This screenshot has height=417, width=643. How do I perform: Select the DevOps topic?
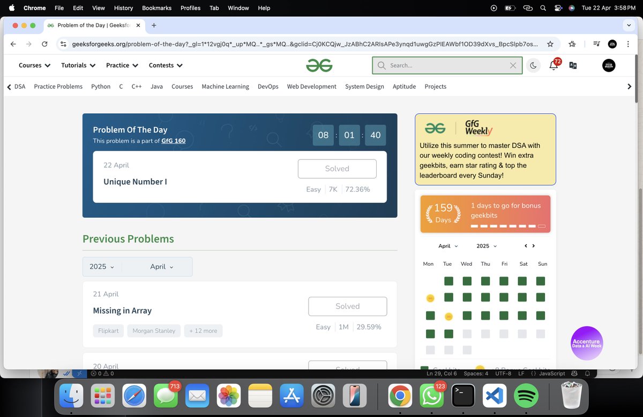[x=268, y=87]
